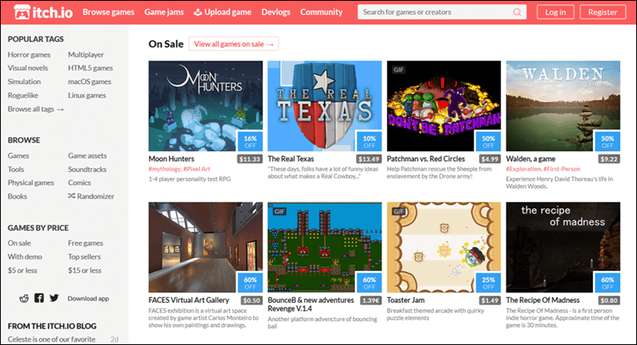Open the Walden, a game thumbnail
The width and height of the screenshot is (637, 345).
[x=563, y=106]
